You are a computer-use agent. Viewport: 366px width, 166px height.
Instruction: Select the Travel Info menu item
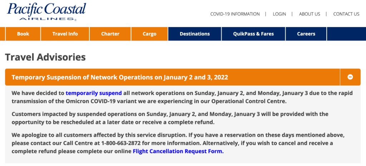click(x=65, y=34)
